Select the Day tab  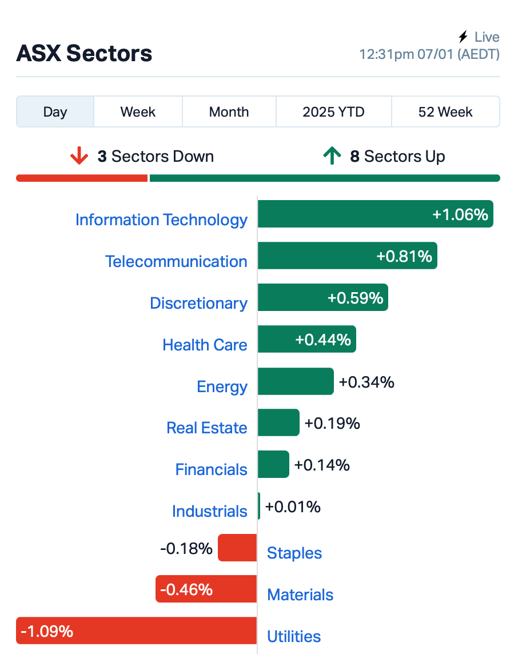pos(55,112)
